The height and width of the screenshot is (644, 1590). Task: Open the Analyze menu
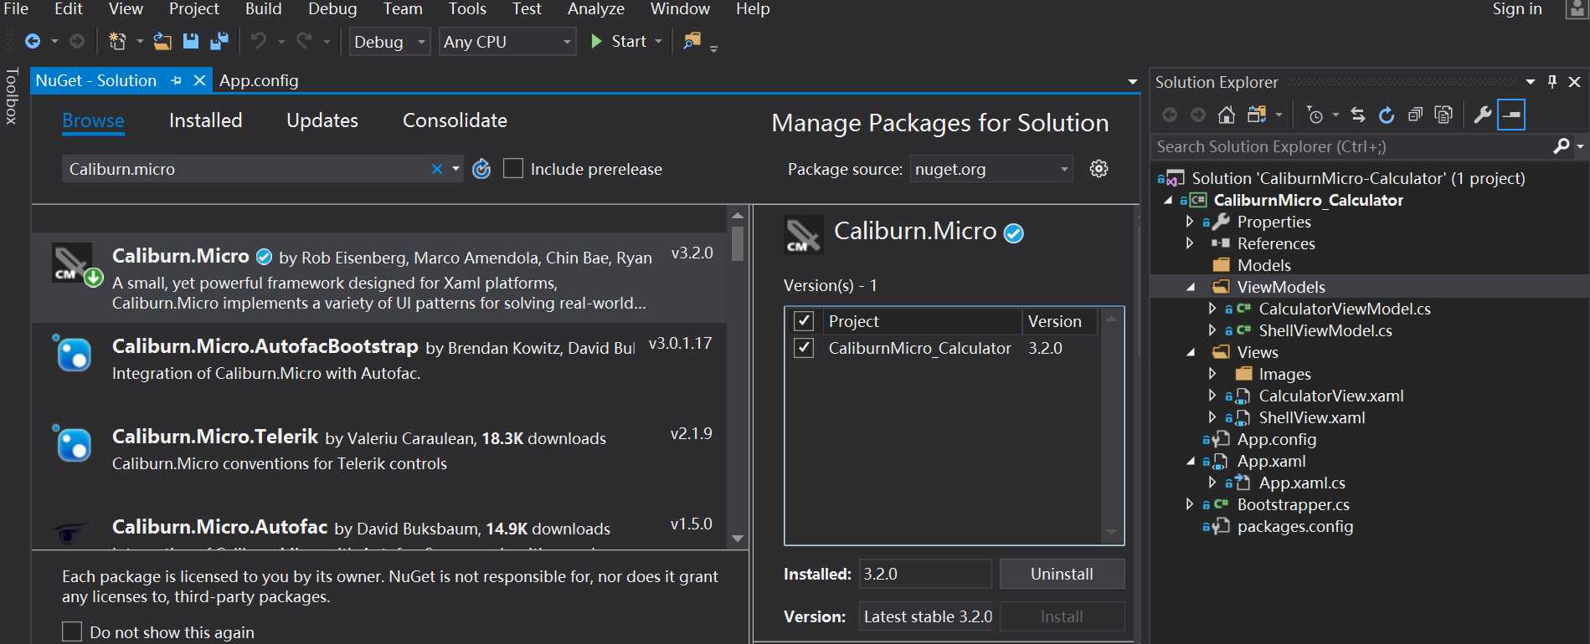coord(596,9)
